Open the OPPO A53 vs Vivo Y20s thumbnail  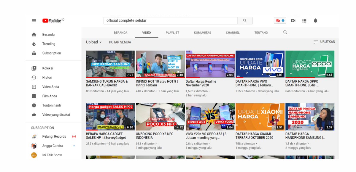tap(210, 117)
